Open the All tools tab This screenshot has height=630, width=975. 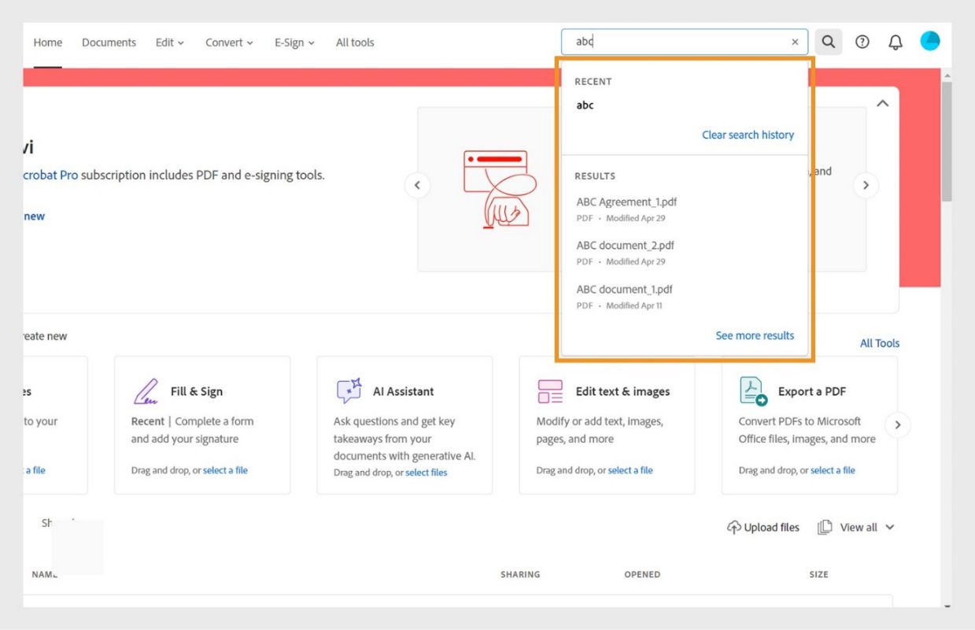pos(355,43)
